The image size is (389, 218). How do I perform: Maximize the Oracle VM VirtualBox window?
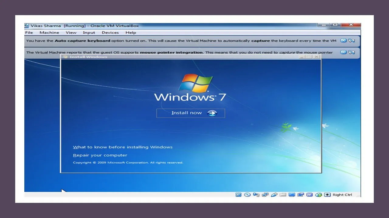[x=335, y=25]
